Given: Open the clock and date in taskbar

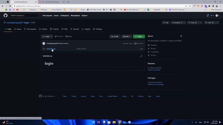Looking at the screenshot, I should pyautogui.click(x=214, y=122).
